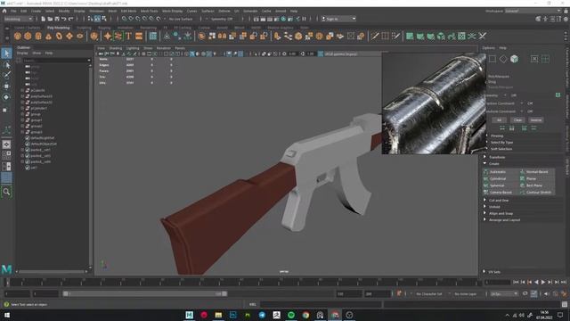The height and width of the screenshot is (321, 570).
Task: Activate the Move tool in toolbox
Action: coord(6,86)
